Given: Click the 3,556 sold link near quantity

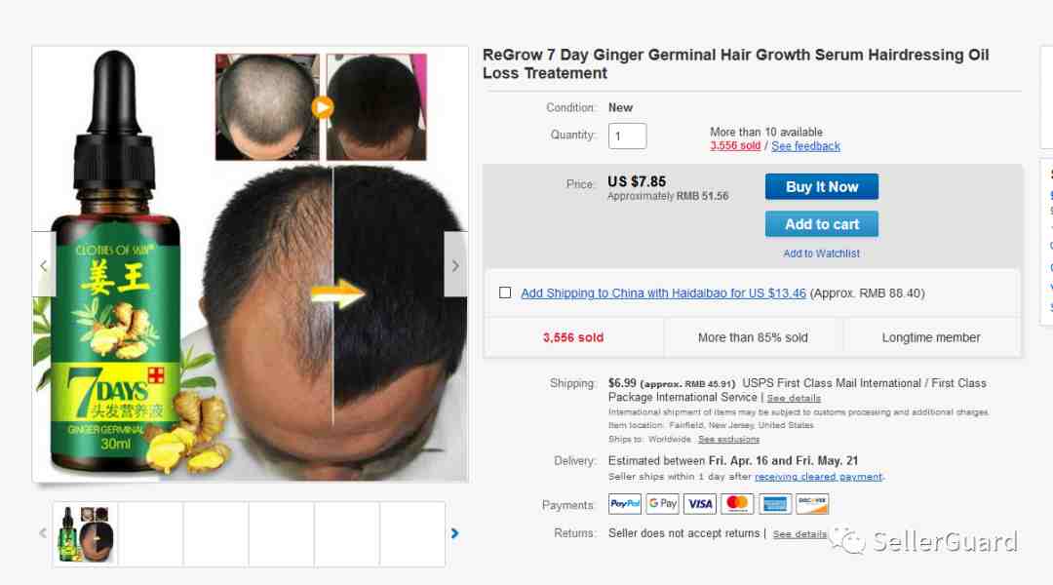Looking at the screenshot, I should point(735,145).
